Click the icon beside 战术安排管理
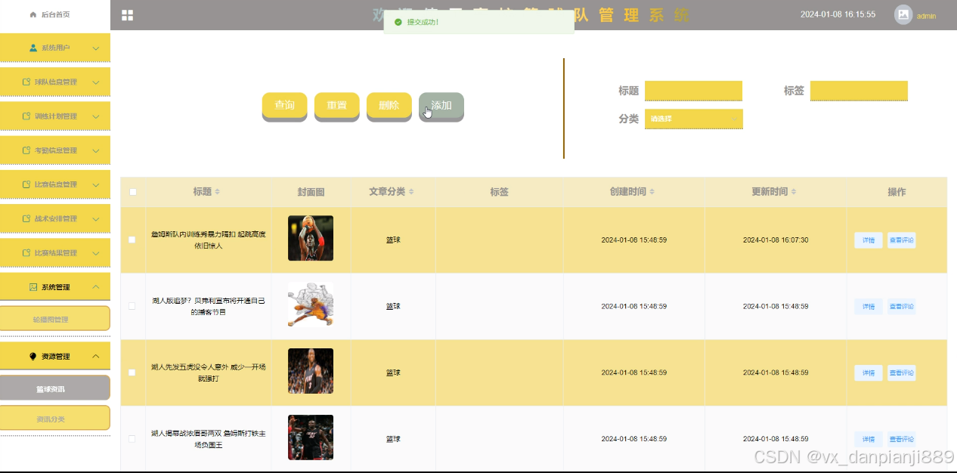The width and height of the screenshot is (957, 473). 26,218
